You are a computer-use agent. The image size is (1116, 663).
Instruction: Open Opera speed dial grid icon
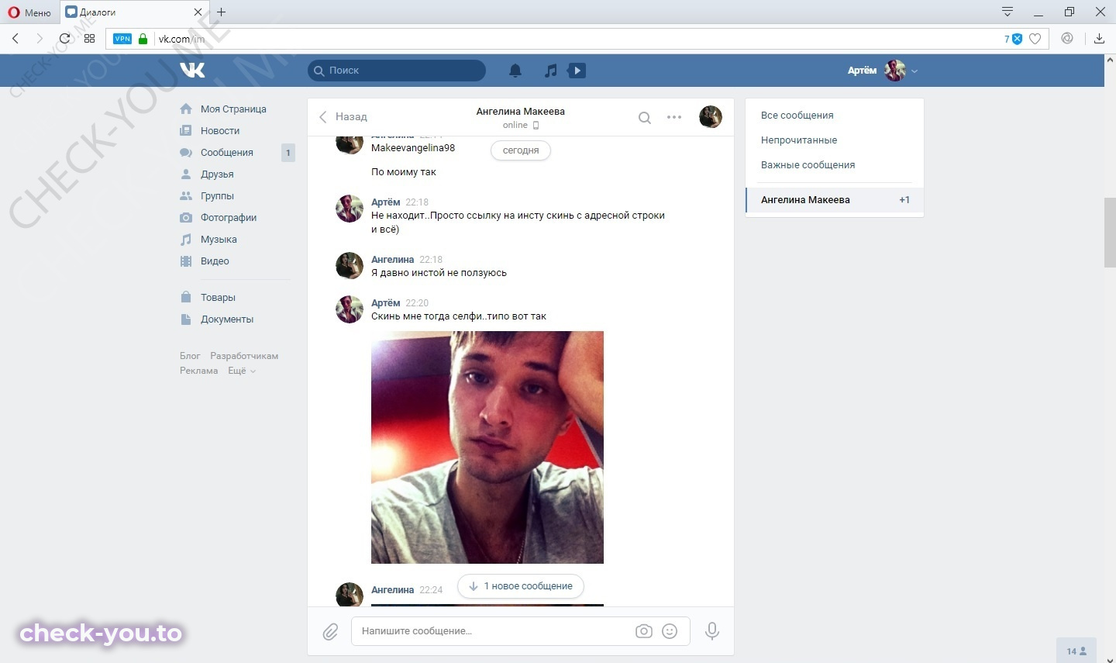[x=89, y=38]
